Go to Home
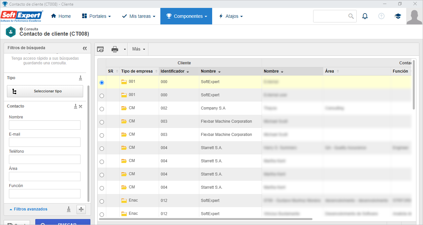The image size is (423, 225). pyautogui.click(x=61, y=16)
